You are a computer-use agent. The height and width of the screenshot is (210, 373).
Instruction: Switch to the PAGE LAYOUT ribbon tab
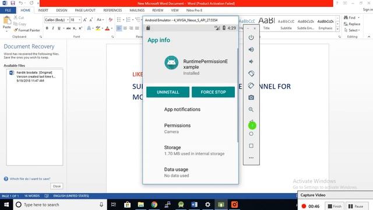(85, 10)
